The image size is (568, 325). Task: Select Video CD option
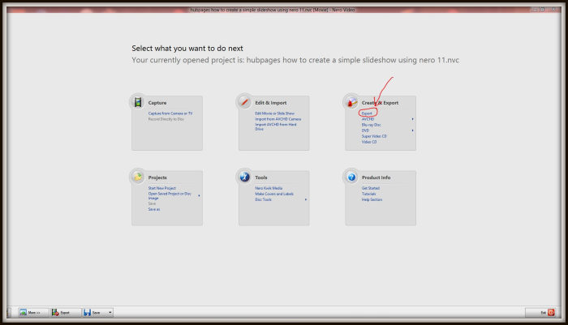368,142
